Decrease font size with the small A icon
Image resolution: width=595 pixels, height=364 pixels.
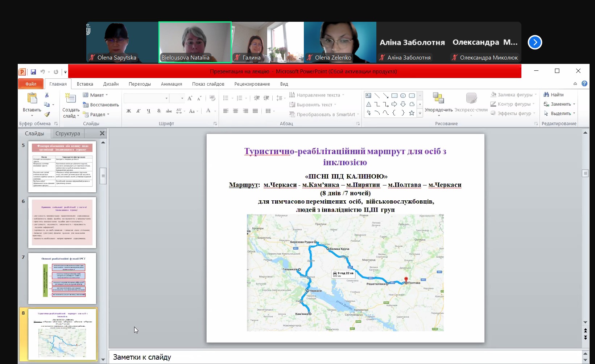(x=199, y=98)
